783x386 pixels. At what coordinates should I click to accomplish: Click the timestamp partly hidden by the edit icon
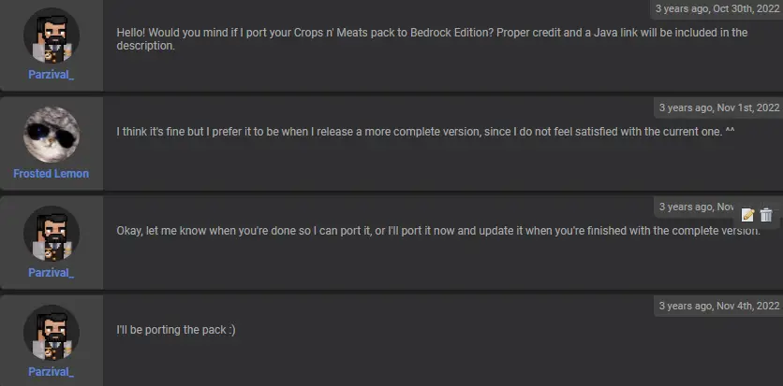tap(698, 207)
